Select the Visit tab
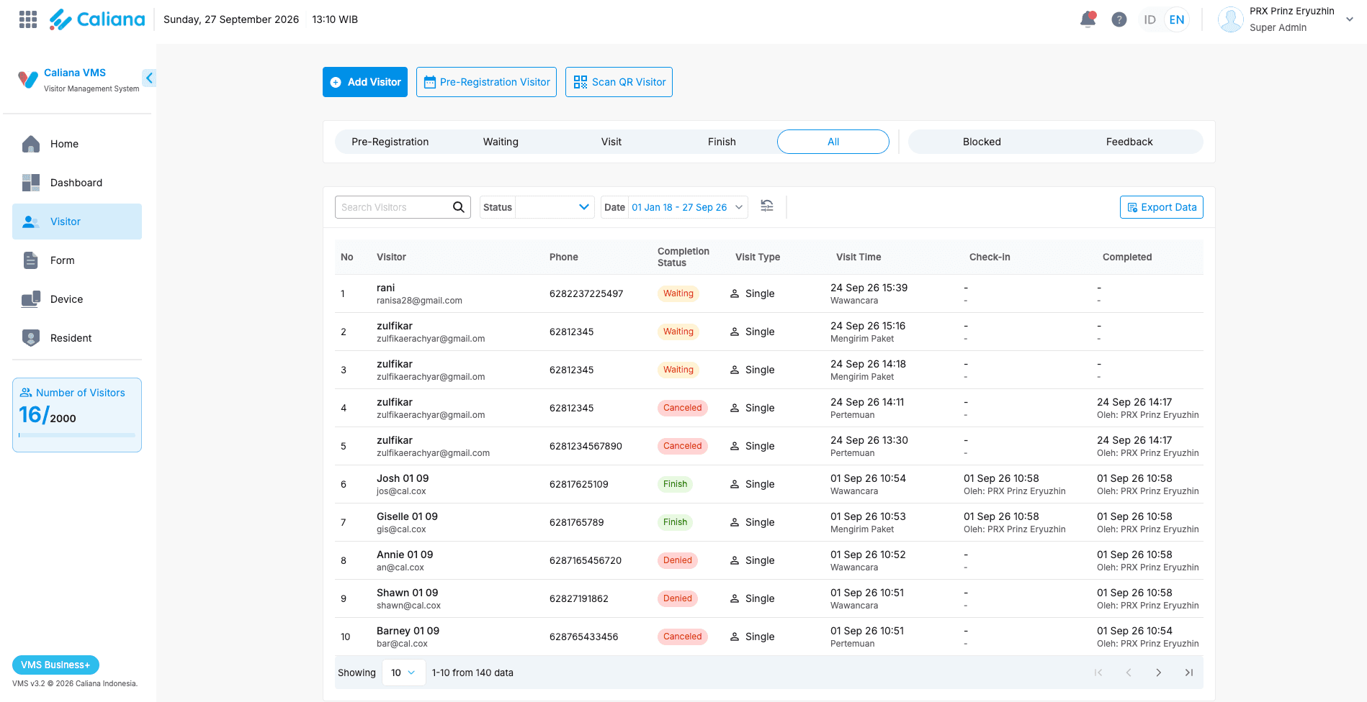 point(611,142)
